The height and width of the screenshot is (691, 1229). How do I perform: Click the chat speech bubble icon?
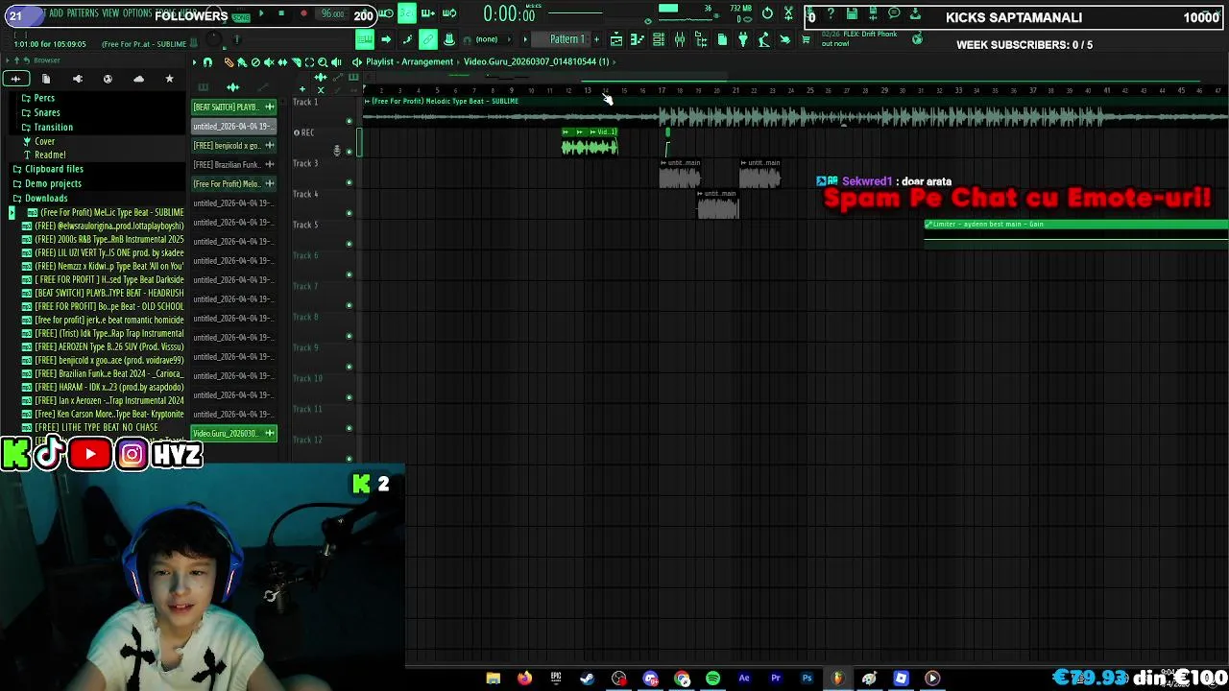click(x=894, y=13)
